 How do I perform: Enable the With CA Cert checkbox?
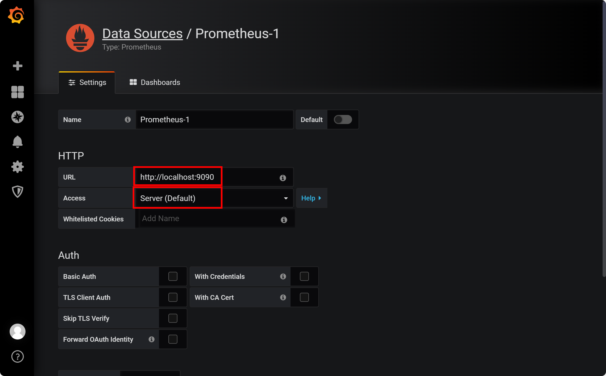click(304, 297)
